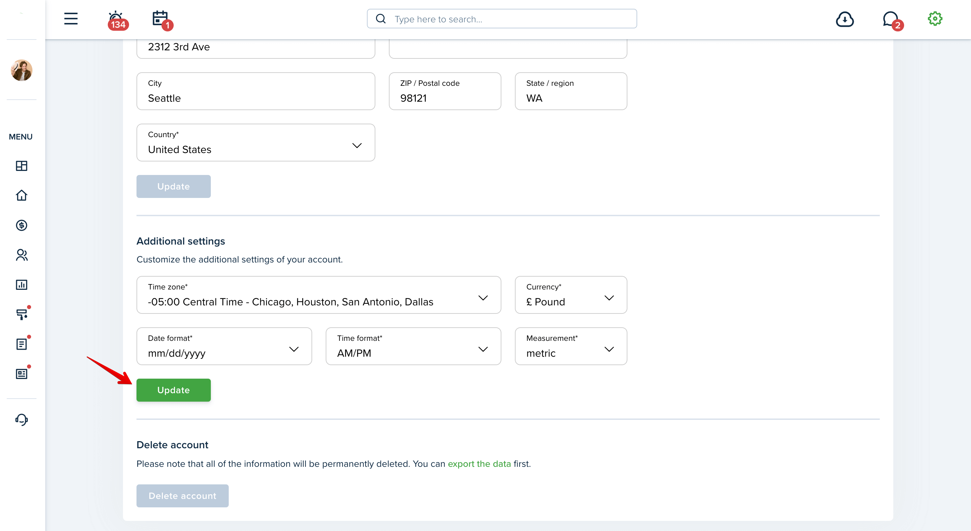Click the greyed Update button under Country
This screenshot has width=971, height=531.
pyautogui.click(x=173, y=186)
